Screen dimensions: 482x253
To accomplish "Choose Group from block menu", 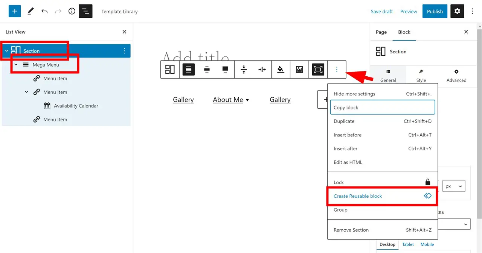I will pos(383,210).
